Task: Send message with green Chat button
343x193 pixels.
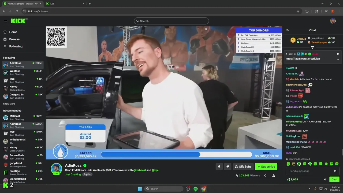Action: point(334,179)
